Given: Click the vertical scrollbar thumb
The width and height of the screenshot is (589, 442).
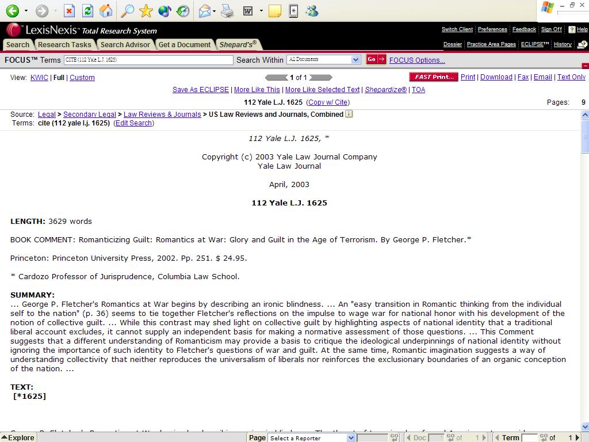Looking at the screenshot, I should [x=585, y=136].
